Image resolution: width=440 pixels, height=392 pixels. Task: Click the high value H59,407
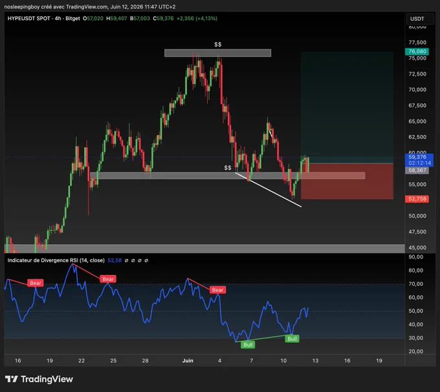click(116, 19)
